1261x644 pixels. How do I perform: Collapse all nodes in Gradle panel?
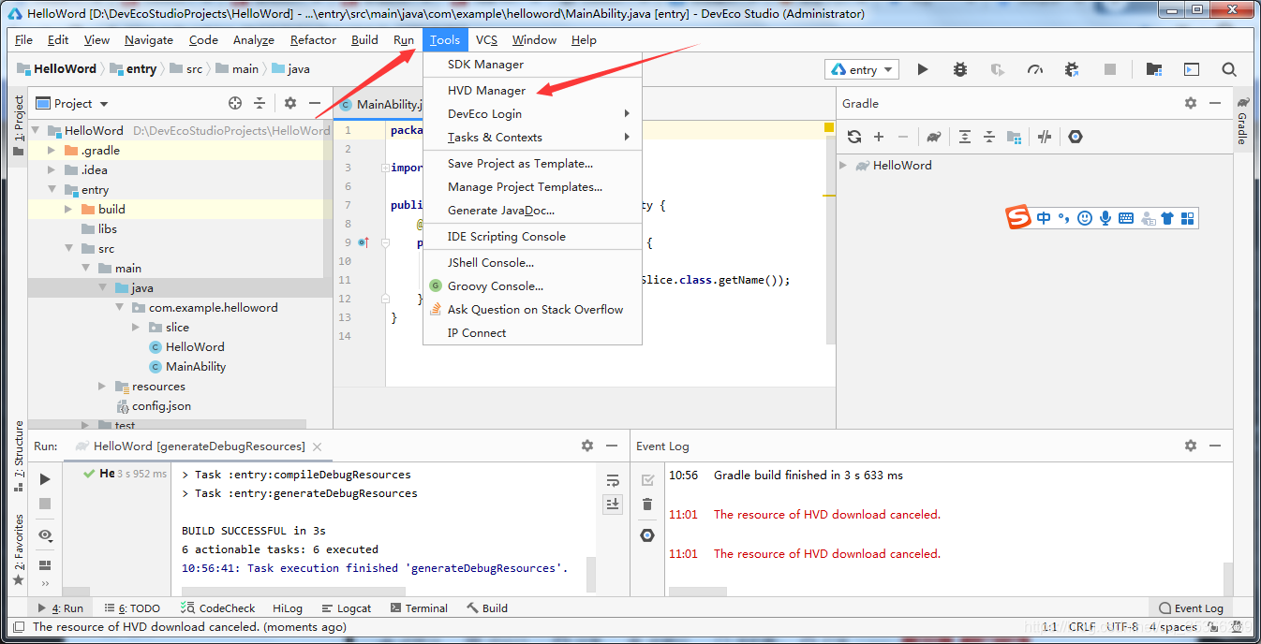(989, 137)
